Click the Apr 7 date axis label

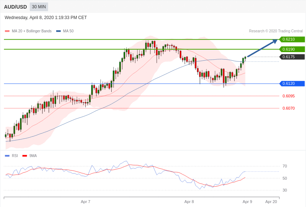(85, 202)
